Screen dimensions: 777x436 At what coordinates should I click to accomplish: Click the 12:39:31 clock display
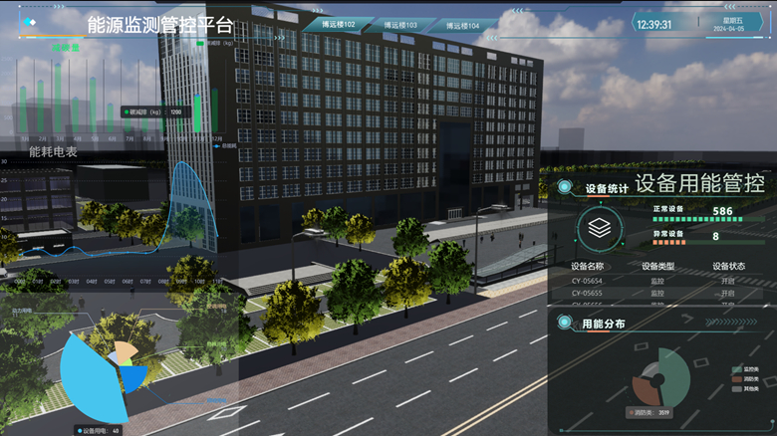pos(653,24)
